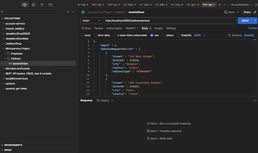Screen dimensions: 258x153
Task: Click the request URL input field
Action: (x=170, y=21)
